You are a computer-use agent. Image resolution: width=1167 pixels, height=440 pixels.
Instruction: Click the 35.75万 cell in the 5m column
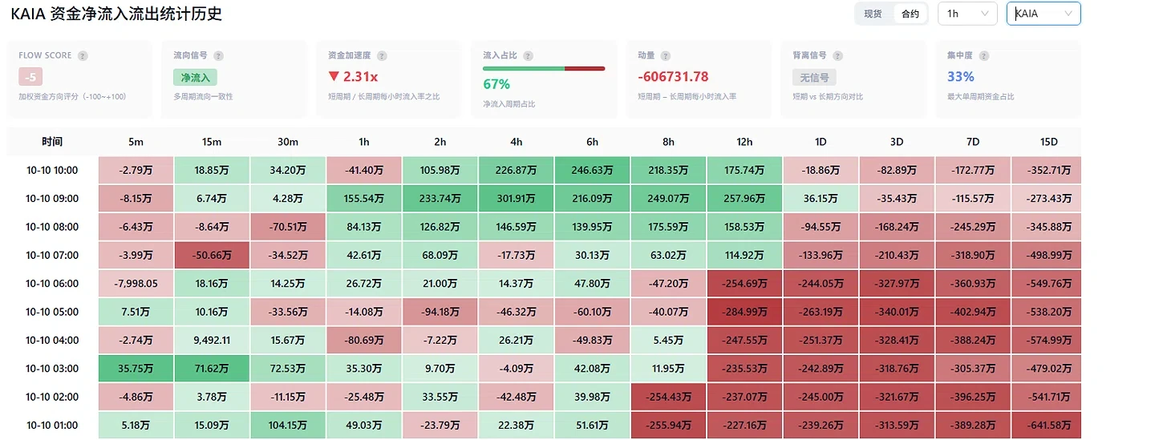point(136,369)
